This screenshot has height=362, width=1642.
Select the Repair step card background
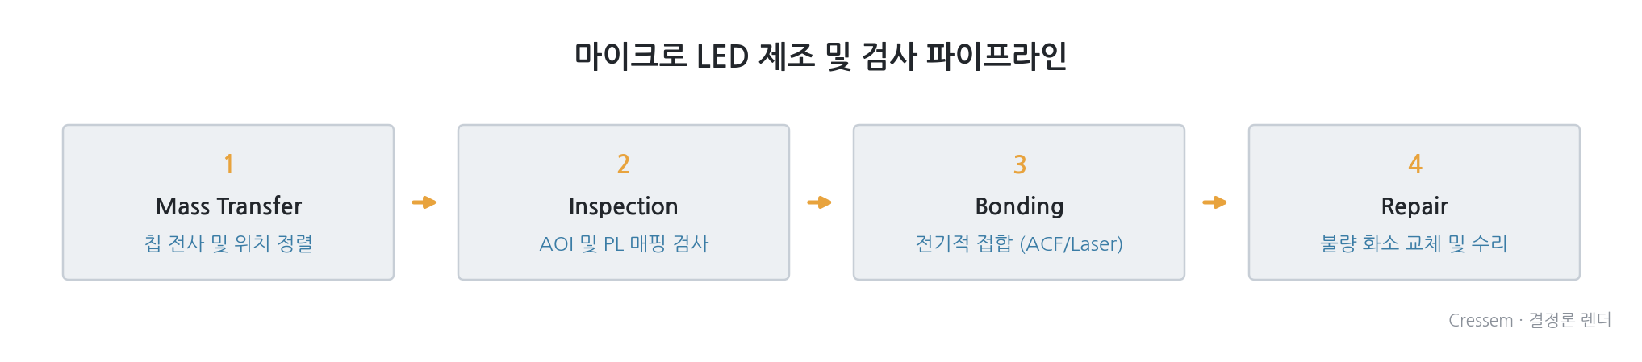(x=1414, y=202)
